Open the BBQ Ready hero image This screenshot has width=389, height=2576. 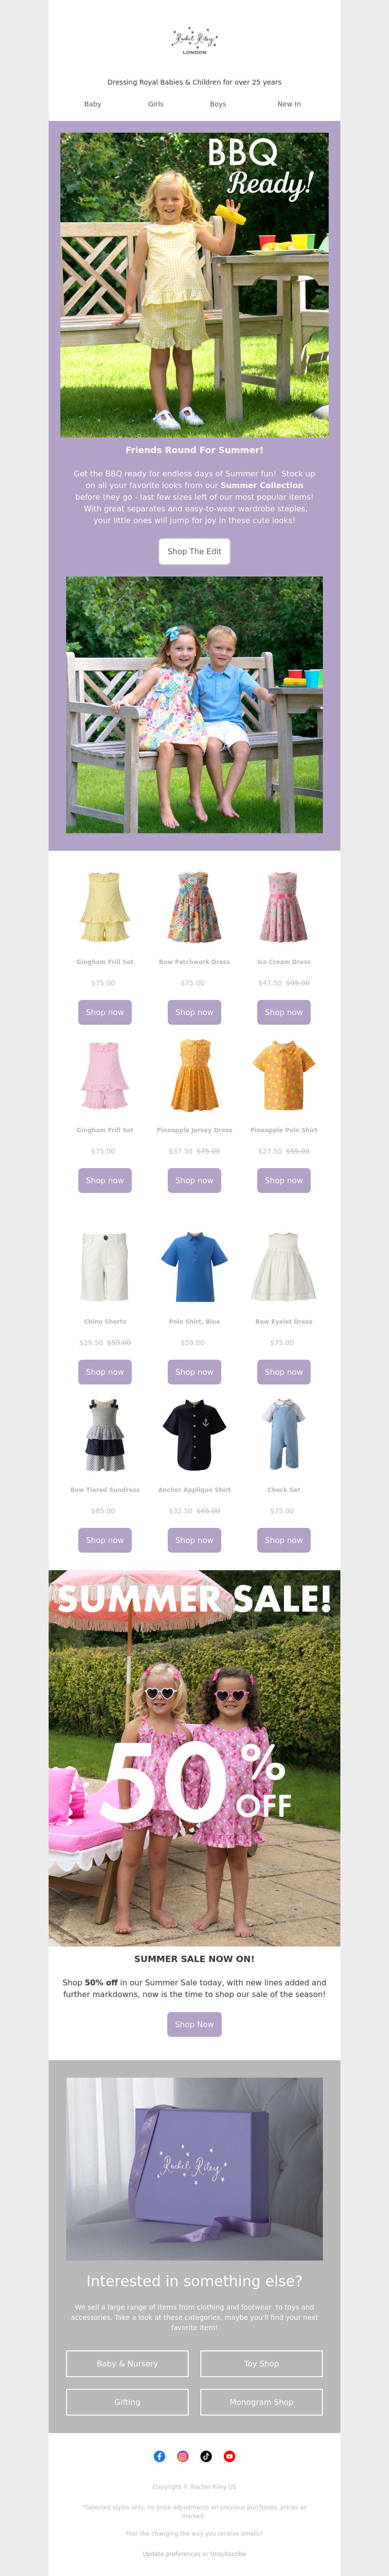coord(194,285)
